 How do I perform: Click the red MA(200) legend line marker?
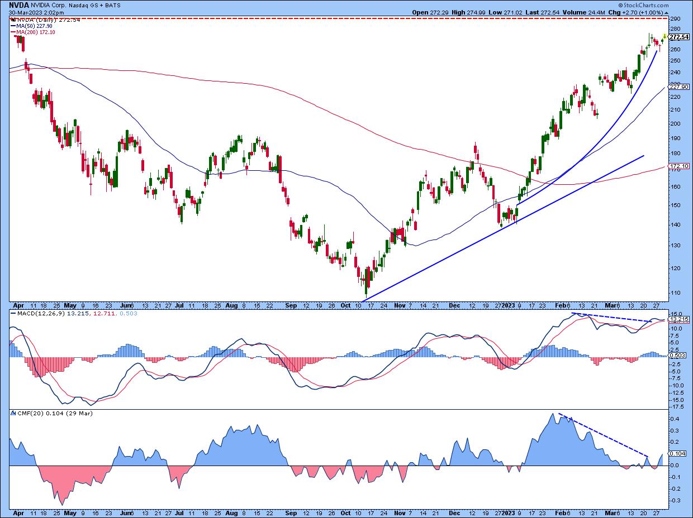pos(13,32)
